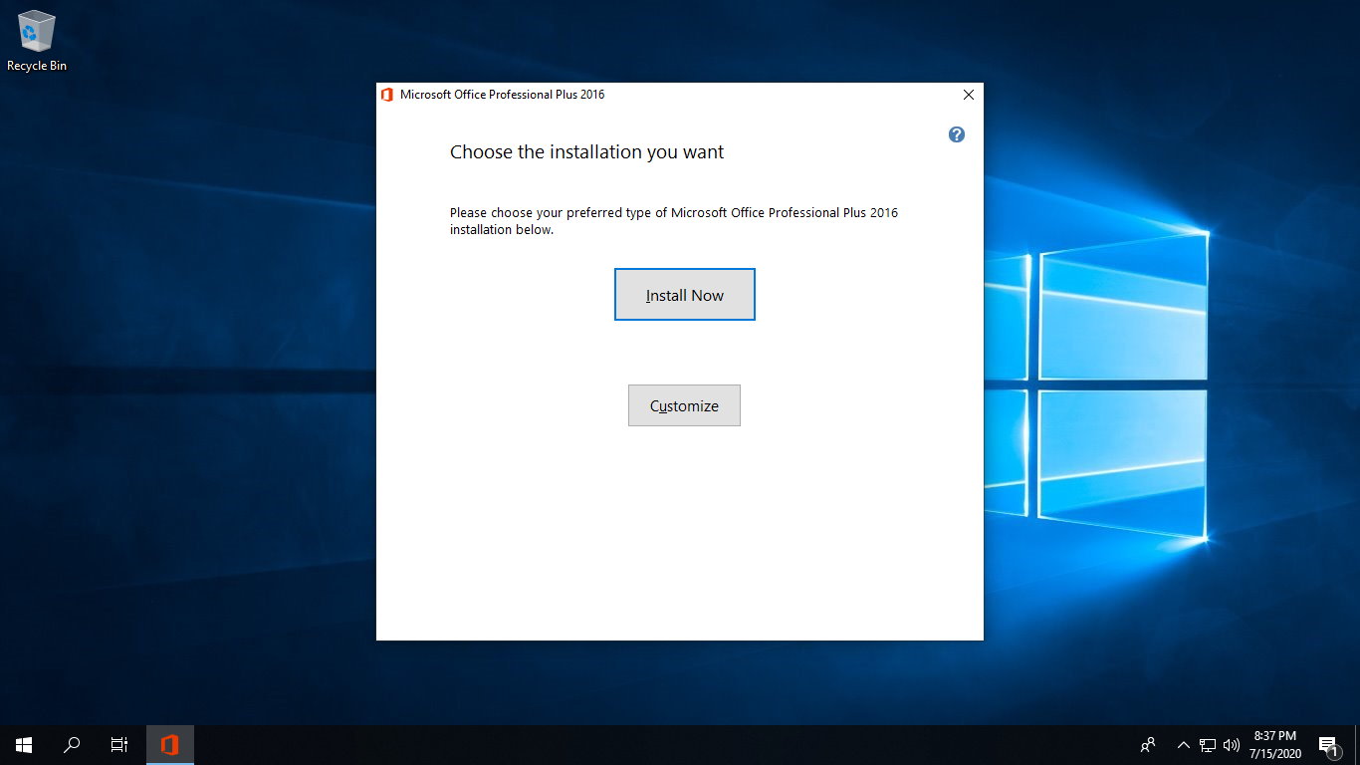Click the 'Choose the installation you want' heading
Viewport: 1360px width, 765px height.
(587, 152)
